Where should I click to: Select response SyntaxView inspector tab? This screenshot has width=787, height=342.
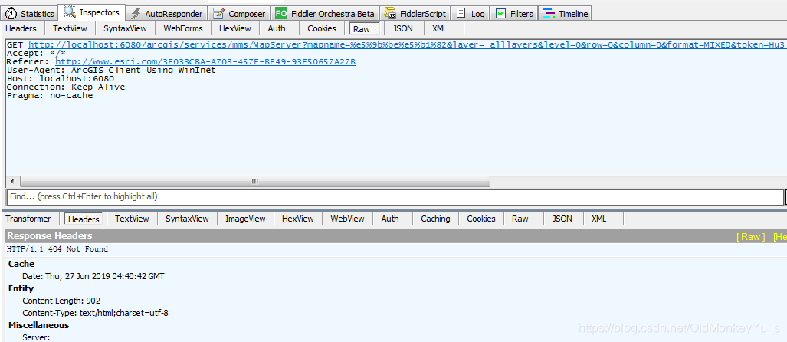[187, 219]
